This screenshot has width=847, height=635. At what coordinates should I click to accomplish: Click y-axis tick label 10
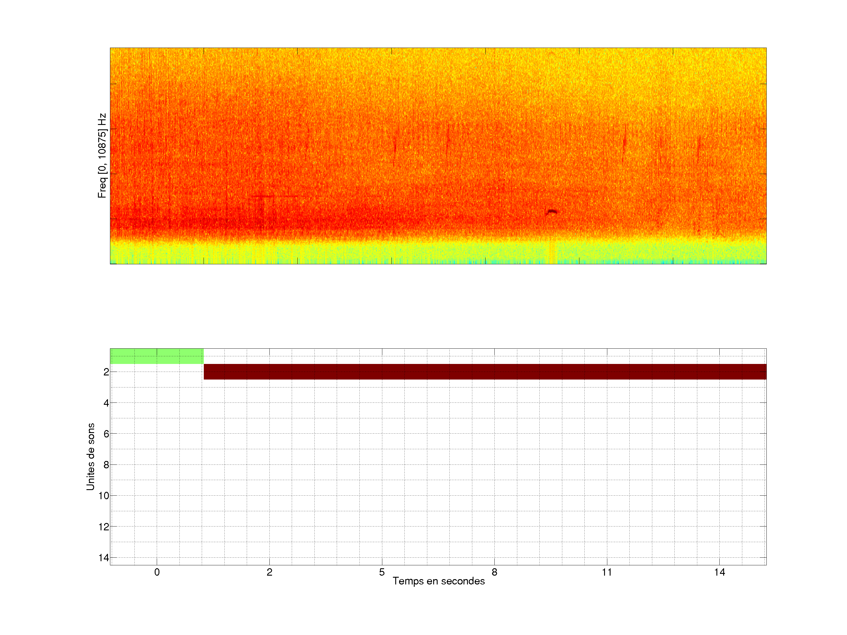tap(104, 496)
